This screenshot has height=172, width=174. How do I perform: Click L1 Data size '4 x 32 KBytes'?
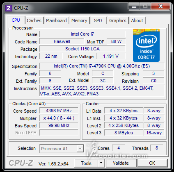(x=124, y=111)
